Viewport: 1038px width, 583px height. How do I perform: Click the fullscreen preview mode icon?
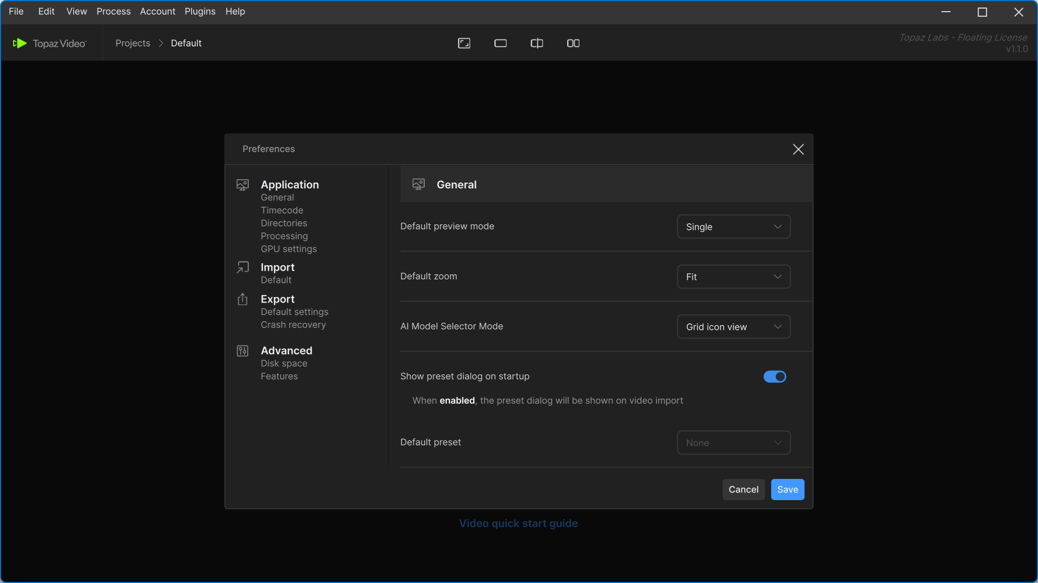pyautogui.click(x=464, y=43)
